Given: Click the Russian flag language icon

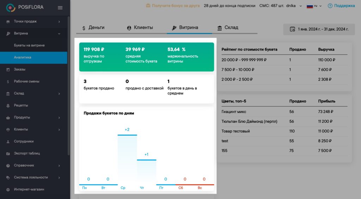Looking at the screenshot, I should click(310, 6).
